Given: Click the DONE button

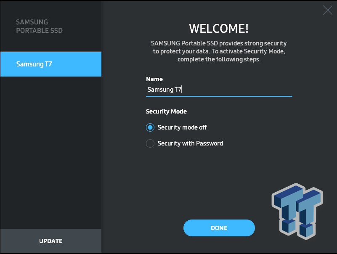Looking at the screenshot, I should (x=219, y=228).
